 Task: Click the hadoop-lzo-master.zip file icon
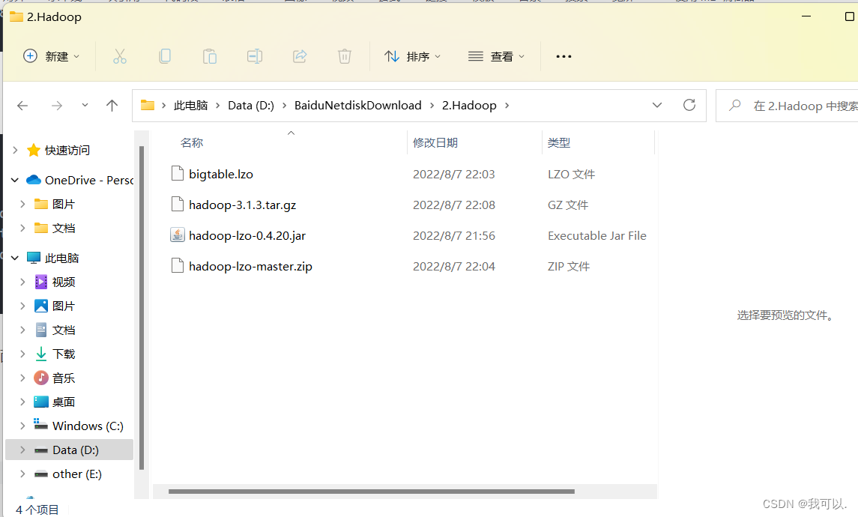click(178, 266)
